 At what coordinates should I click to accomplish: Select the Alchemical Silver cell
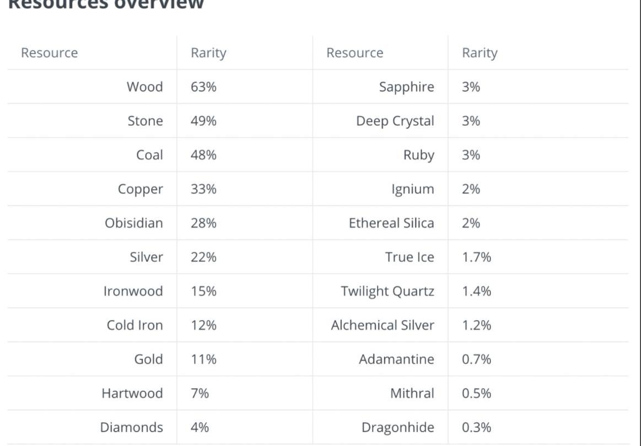382,326
